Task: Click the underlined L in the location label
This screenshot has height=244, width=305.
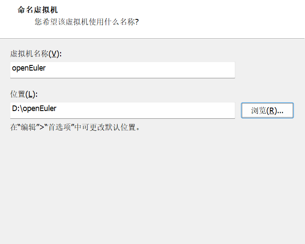Action: [30, 94]
